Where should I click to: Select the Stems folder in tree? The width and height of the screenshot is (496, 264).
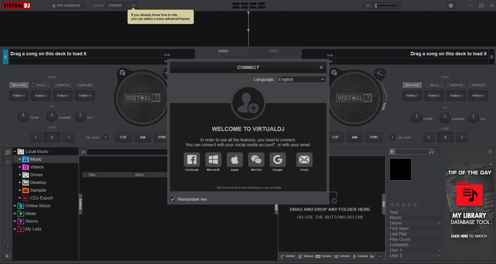point(31,221)
